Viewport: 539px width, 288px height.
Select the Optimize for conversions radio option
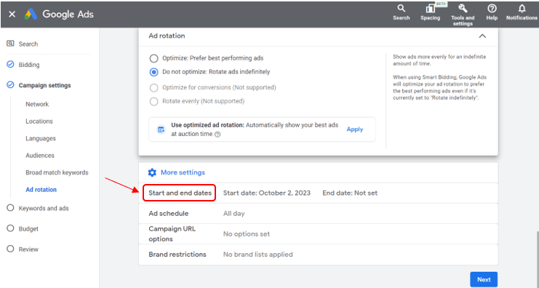153,88
